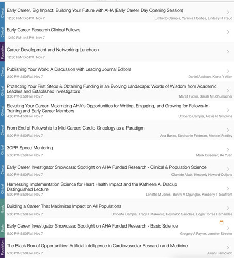Click Basic tag beside Basic Science showcase
The image size is (234, 258).
(2, 228)
